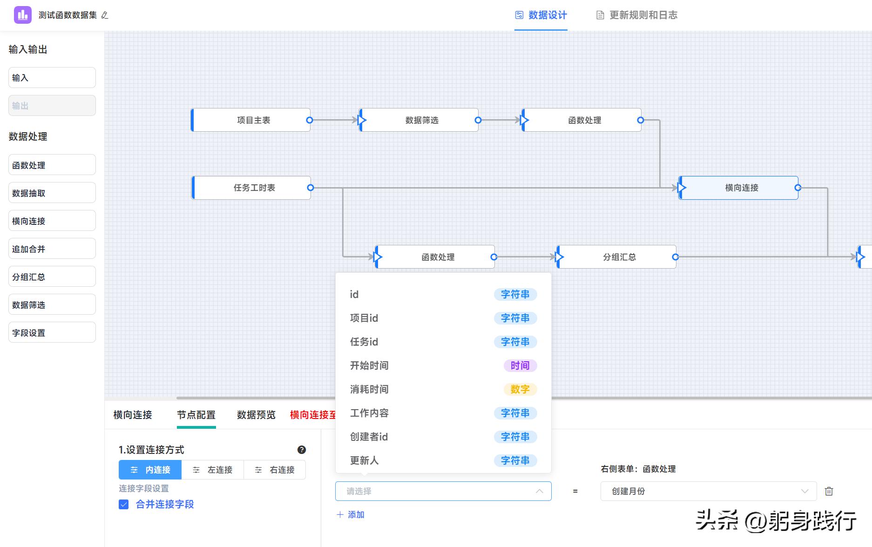Click 数据筛选 component in sidebar
Image resolution: width=872 pixels, height=547 pixels.
coord(52,304)
